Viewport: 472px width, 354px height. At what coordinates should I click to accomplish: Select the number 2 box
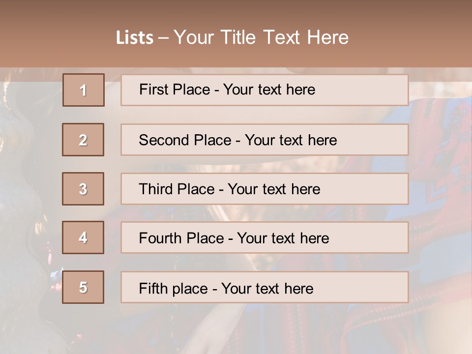pos(83,140)
